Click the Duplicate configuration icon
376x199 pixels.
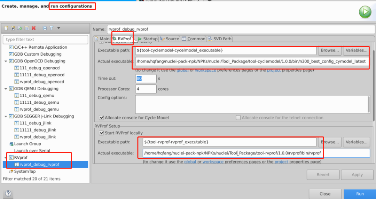coord(26,28)
